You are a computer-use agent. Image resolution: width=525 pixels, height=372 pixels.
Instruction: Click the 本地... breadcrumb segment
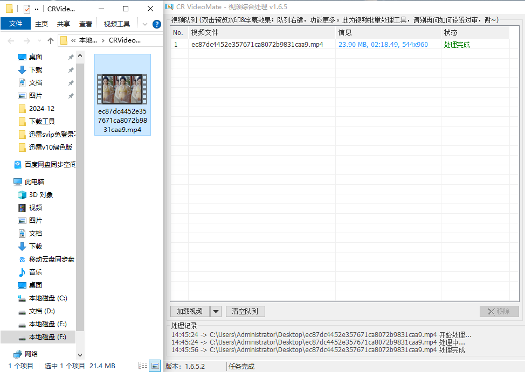click(x=88, y=40)
